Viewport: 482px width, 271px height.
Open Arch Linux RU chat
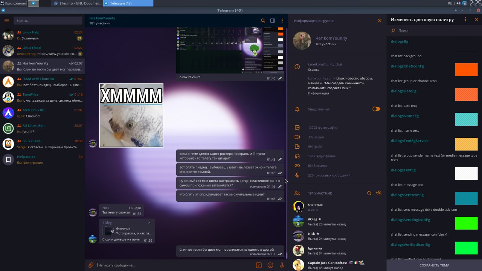click(x=43, y=113)
